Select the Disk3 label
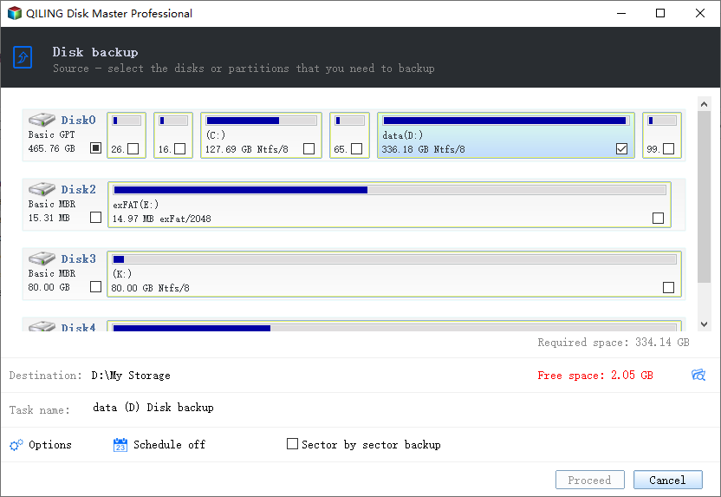This screenshot has height=497, width=721. [78, 259]
